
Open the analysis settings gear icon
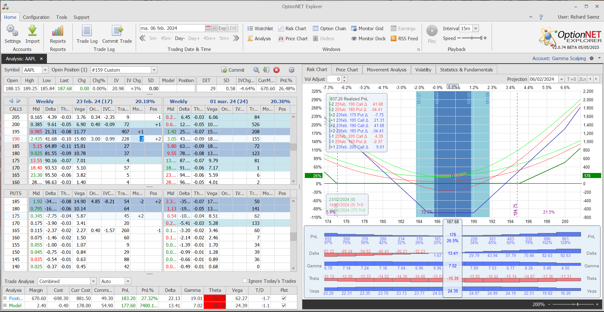(x=292, y=70)
